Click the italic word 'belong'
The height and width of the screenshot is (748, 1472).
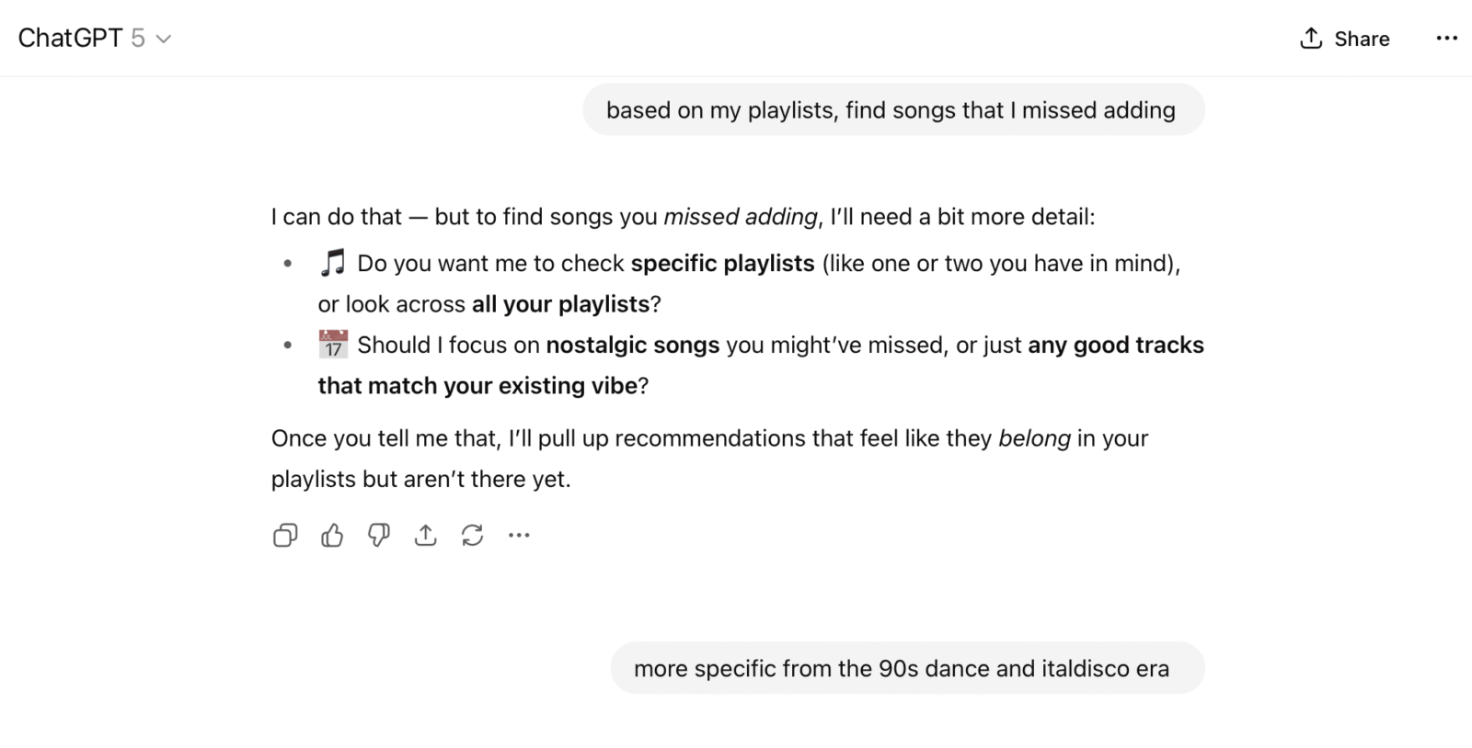[x=1034, y=438]
